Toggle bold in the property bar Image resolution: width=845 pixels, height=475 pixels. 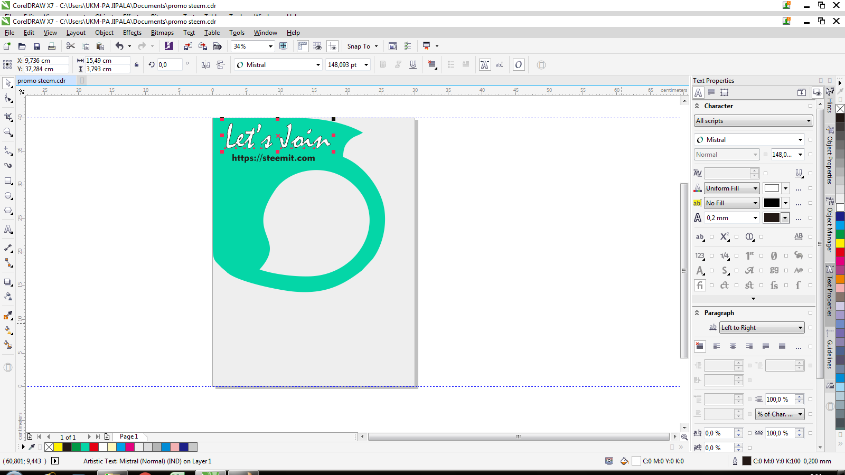tap(383, 65)
